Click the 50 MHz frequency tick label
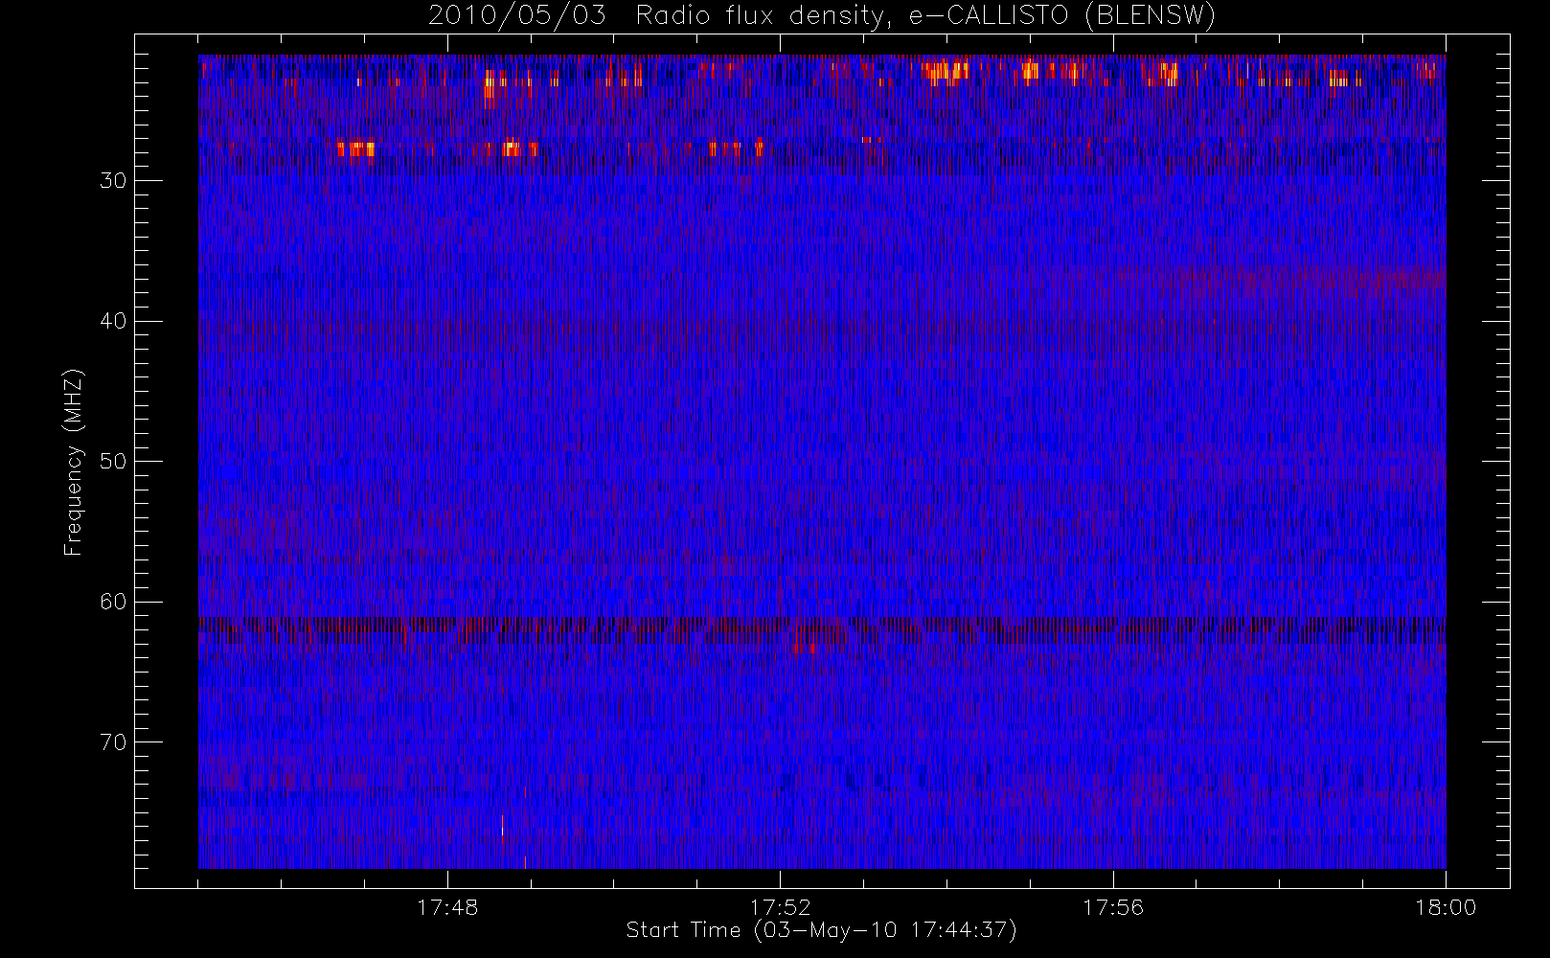Viewport: 1550px width, 958px height. coord(113,462)
